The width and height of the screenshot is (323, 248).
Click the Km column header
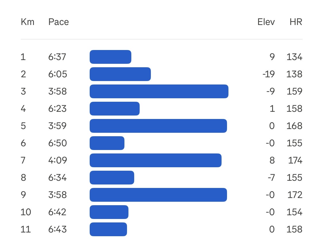pyautogui.click(x=28, y=22)
